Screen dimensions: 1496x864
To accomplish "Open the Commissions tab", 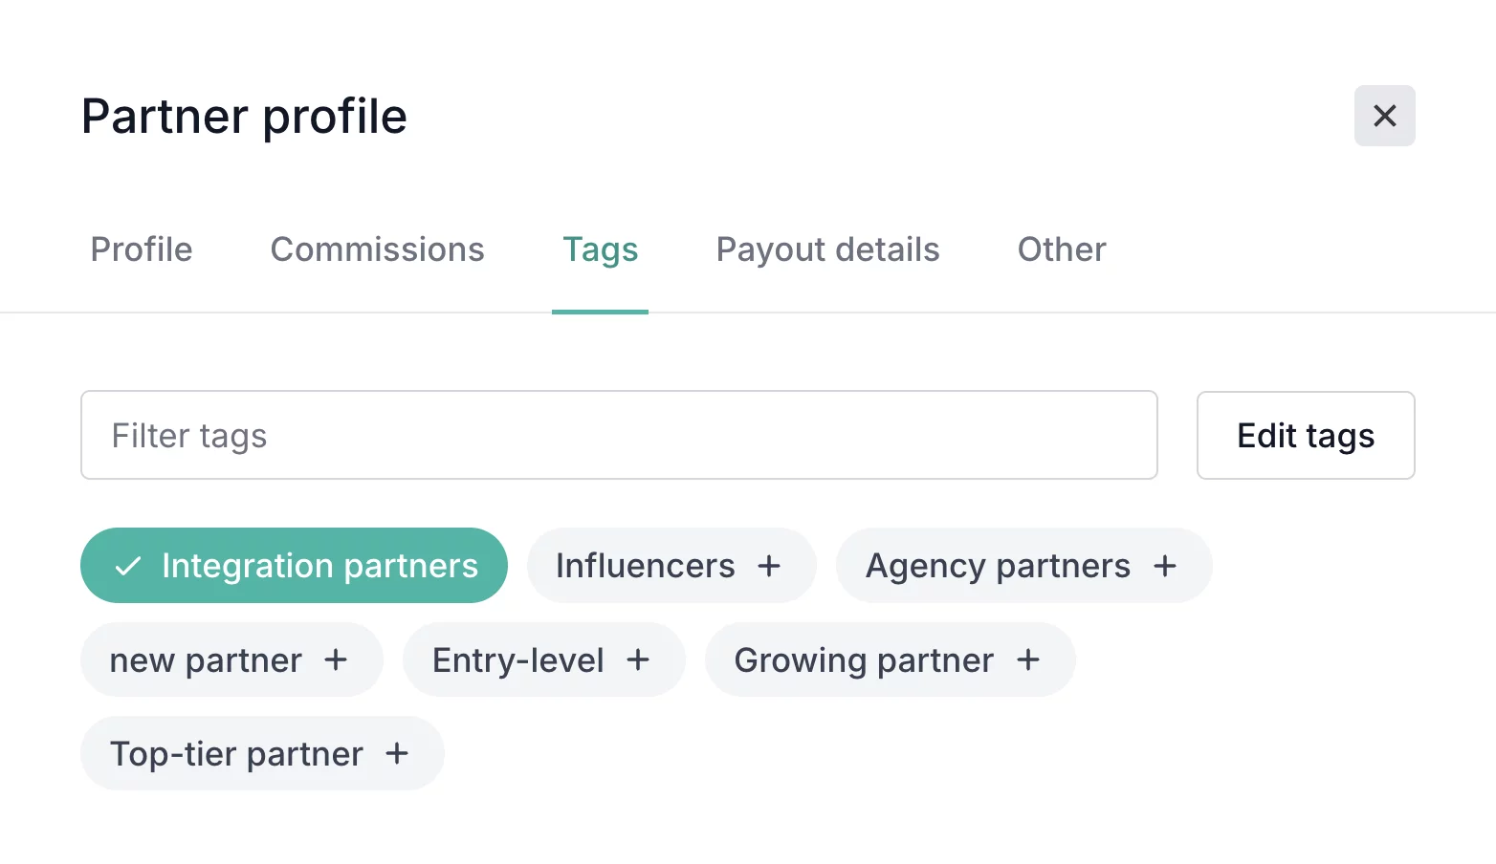I will (377, 249).
